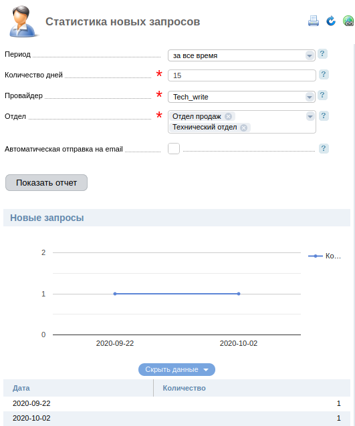Click the Количество дней input field
Viewport: 355px width, 426px height.
242,75
